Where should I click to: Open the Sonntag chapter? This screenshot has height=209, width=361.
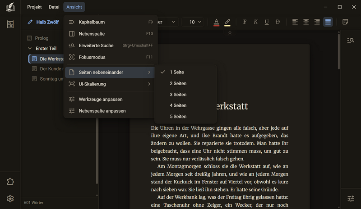click(x=47, y=79)
